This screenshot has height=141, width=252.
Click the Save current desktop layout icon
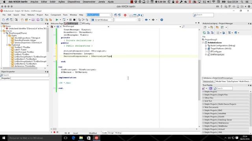point(115,15)
